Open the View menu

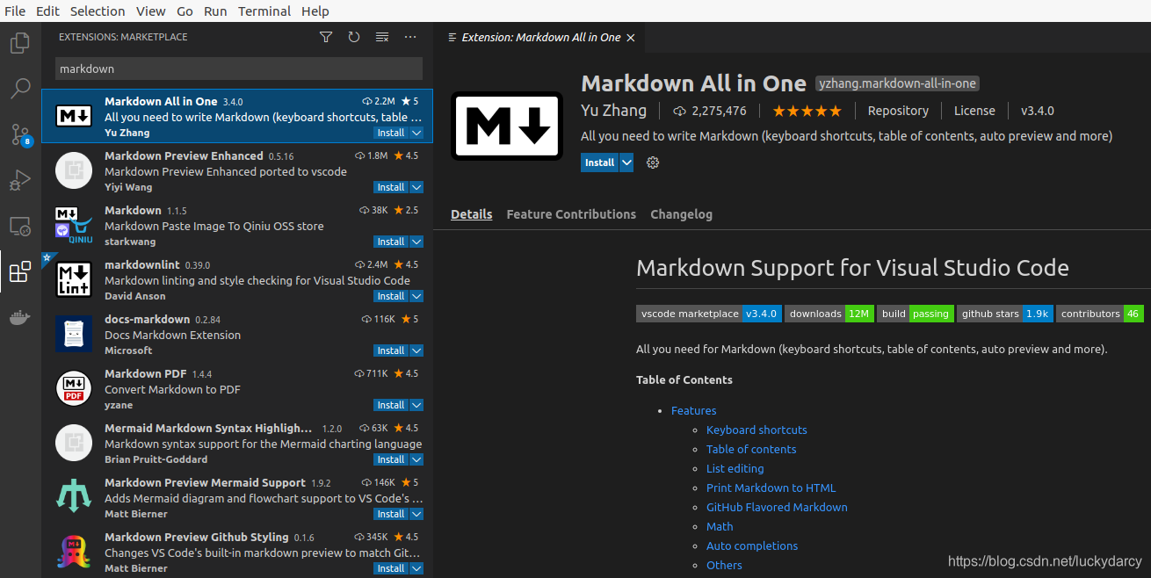pyautogui.click(x=151, y=11)
